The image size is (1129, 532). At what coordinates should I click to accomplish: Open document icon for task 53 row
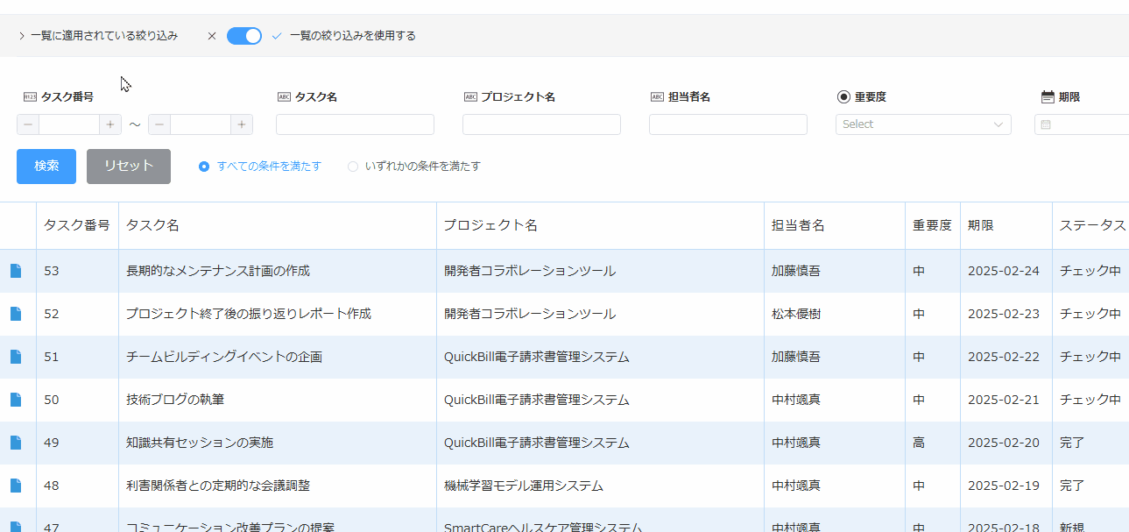pos(15,271)
